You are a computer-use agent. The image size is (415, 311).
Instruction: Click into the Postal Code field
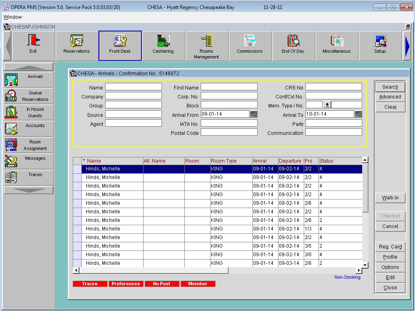coord(229,132)
